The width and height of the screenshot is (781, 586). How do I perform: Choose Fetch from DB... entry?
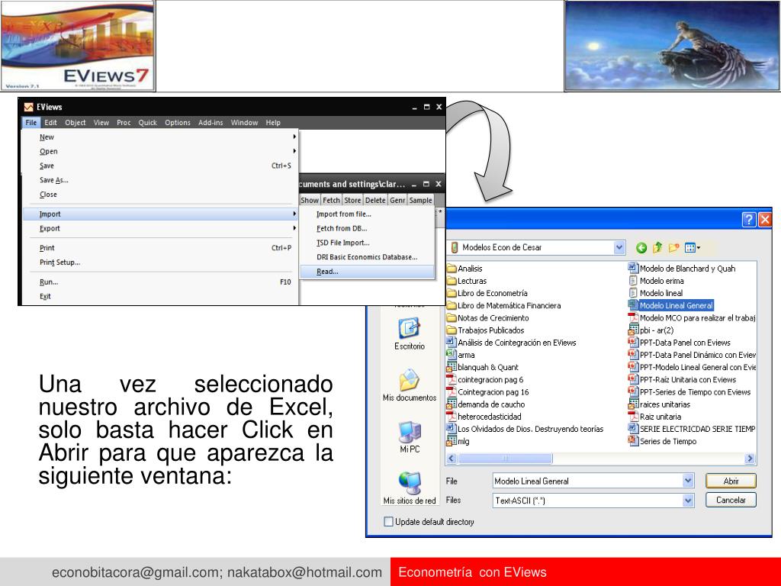point(367,229)
